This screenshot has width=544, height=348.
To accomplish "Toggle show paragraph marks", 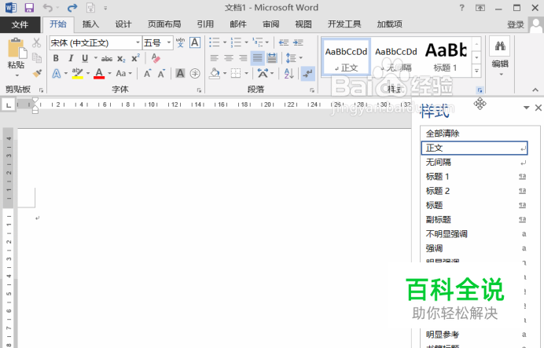I will click(x=307, y=74).
